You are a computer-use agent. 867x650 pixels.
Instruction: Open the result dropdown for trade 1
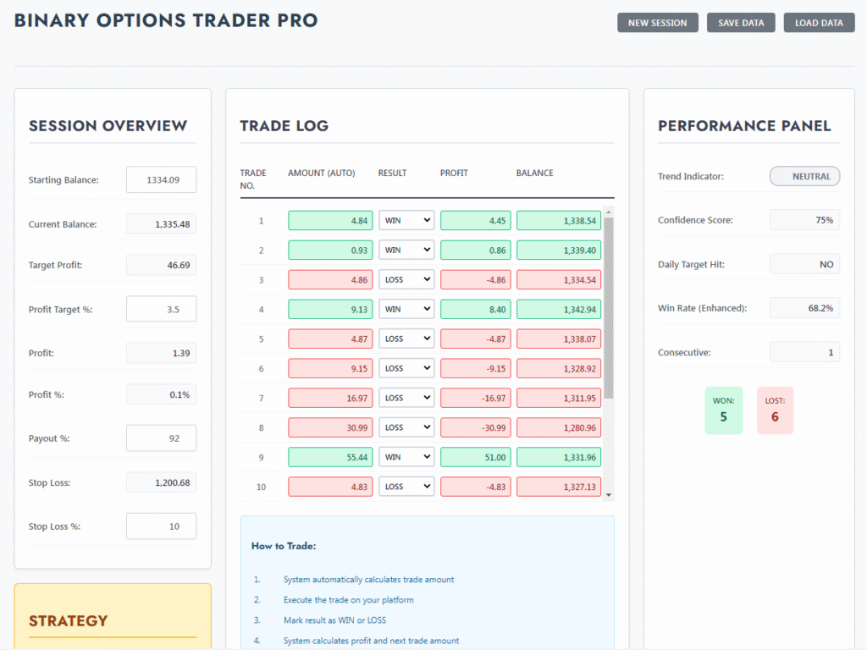tap(406, 221)
